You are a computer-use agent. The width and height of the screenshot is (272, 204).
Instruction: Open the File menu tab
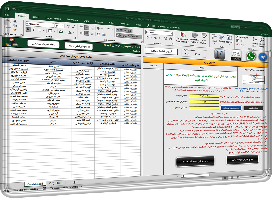pos(7,15)
